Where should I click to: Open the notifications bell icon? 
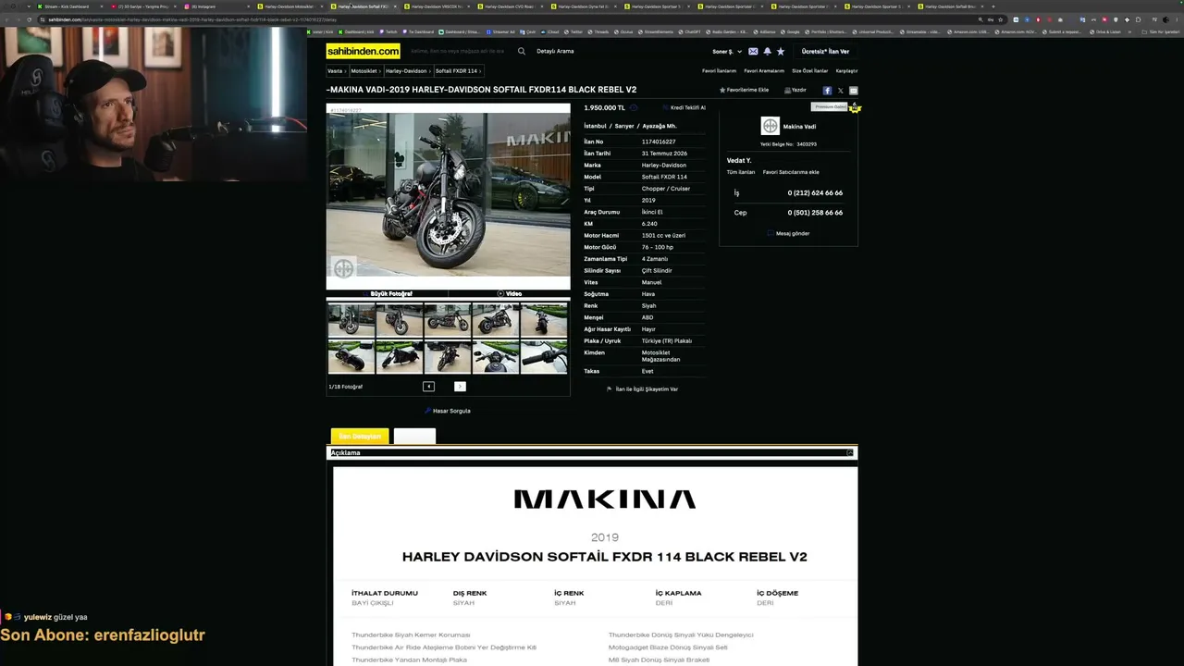[767, 52]
